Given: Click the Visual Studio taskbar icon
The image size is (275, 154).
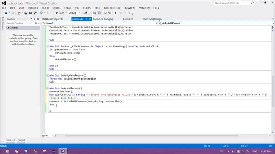Looking at the screenshot, I should pos(63,151).
